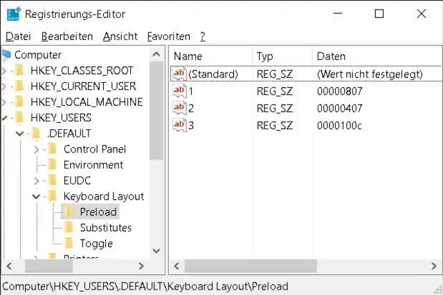The height and width of the screenshot is (295, 443).
Task: Click the HKEY_CLASSES_ROOT folder icon
Action: (x=19, y=70)
